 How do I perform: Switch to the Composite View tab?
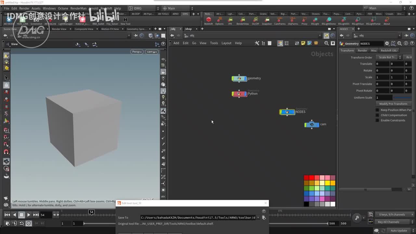click(x=84, y=29)
